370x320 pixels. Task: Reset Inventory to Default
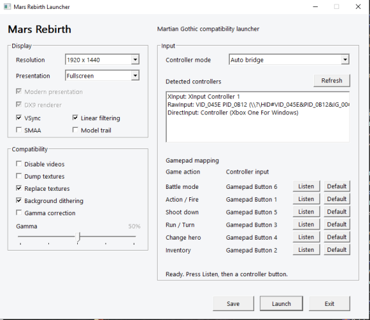(337, 250)
